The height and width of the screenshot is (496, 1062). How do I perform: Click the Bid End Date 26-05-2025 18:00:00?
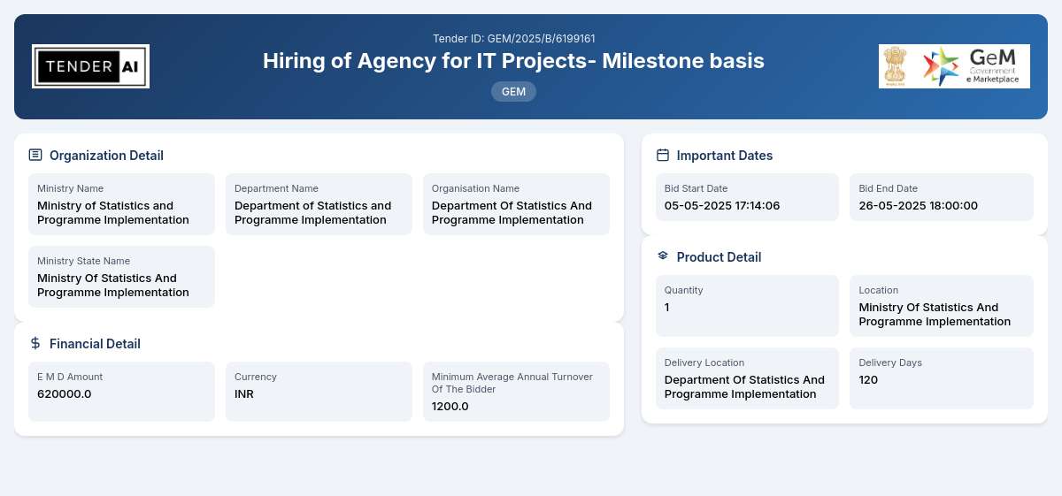[x=919, y=206]
